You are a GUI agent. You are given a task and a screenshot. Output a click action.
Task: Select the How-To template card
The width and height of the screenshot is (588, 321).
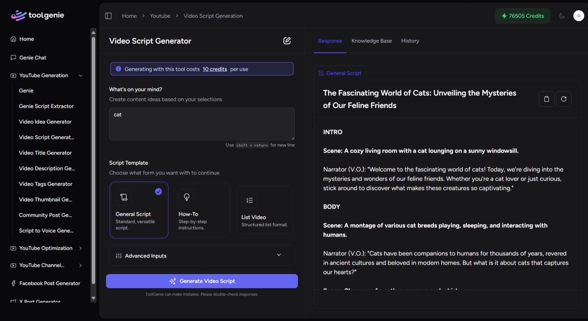point(202,210)
